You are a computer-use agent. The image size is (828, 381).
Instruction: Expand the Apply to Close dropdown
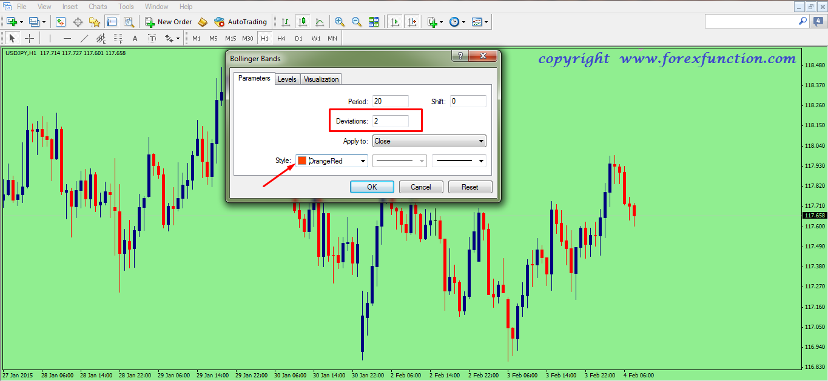tap(429, 141)
